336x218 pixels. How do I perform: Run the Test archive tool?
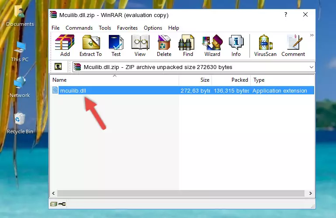[x=116, y=45]
